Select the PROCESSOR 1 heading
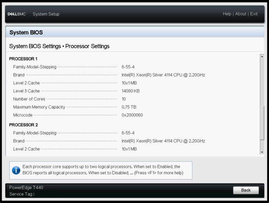 tap(23, 59)
